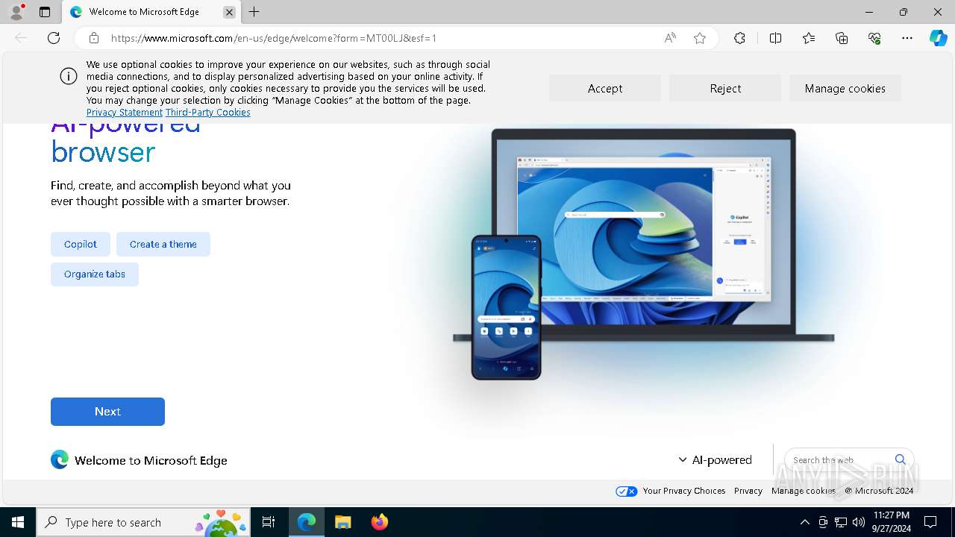Image resolution: width=955 pixels, height=537 pixels.
Task: Open the Favorites list
Action: [809, 38]
